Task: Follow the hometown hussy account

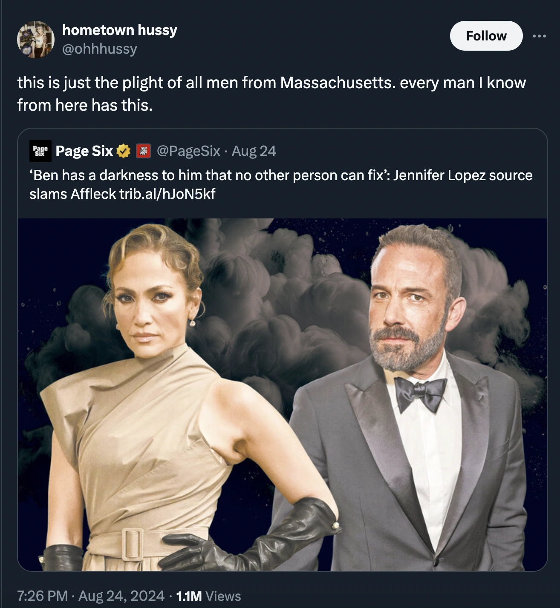Action: point(486,36)
